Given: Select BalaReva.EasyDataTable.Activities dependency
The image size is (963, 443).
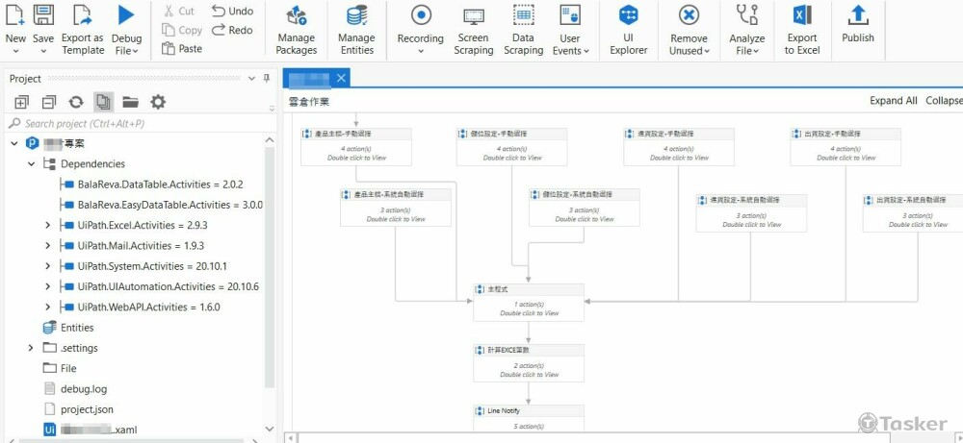Looking at the screenshot, I should click(x=170, y=205).
